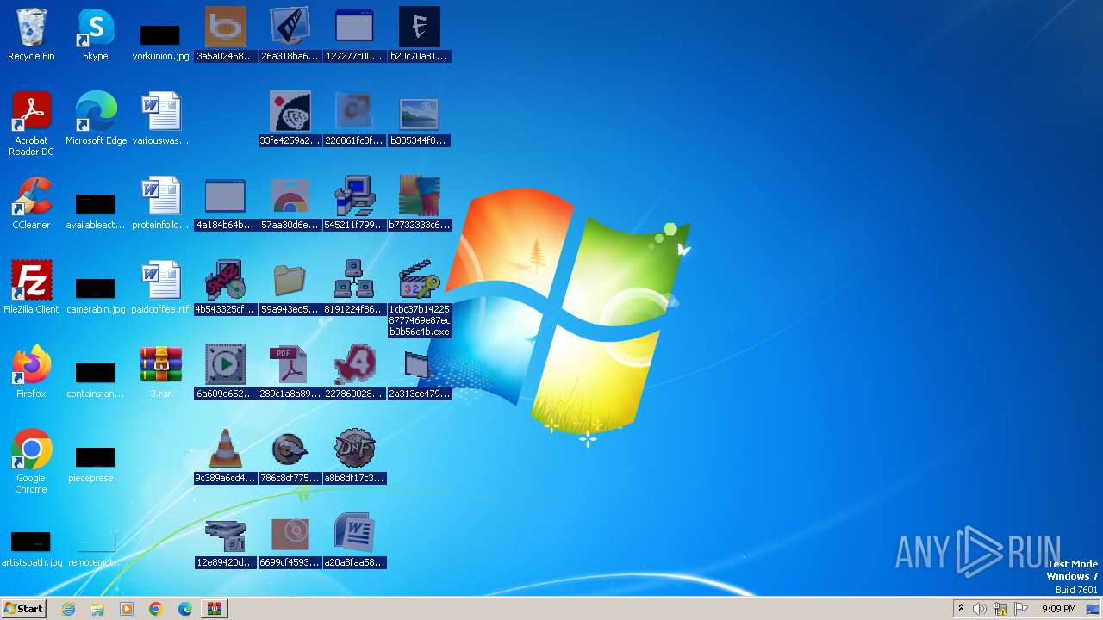
Task: Select the Acrobat Reader DC shortcut
Action: click(x=31, y=112)
